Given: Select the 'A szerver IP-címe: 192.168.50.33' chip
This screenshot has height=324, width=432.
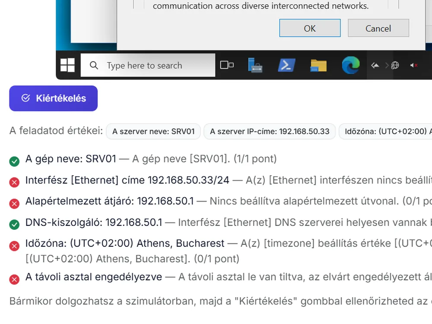Looking at the screenshot, I should tap(270, 131).
